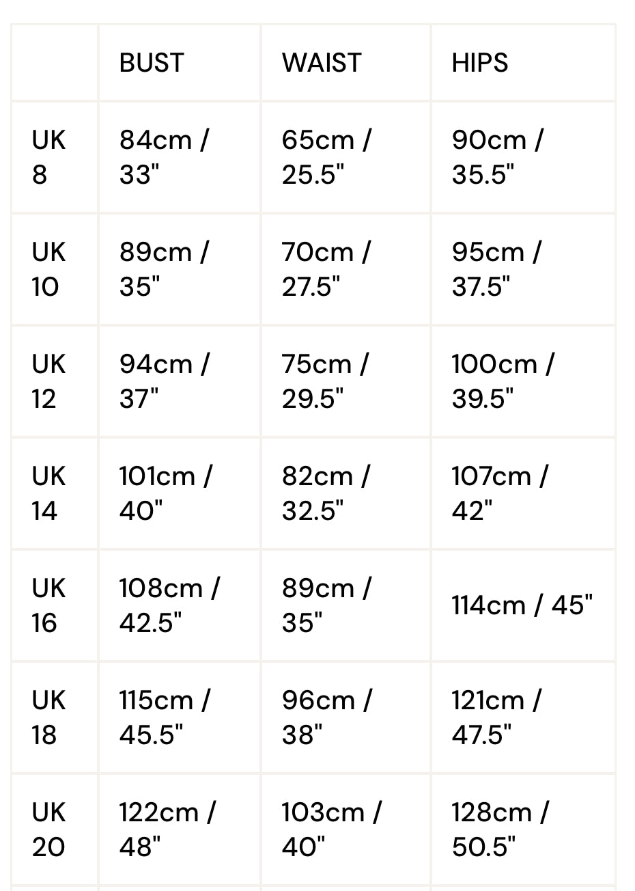Click the 108cm / 42.5" bust cell

coord(169,605)
